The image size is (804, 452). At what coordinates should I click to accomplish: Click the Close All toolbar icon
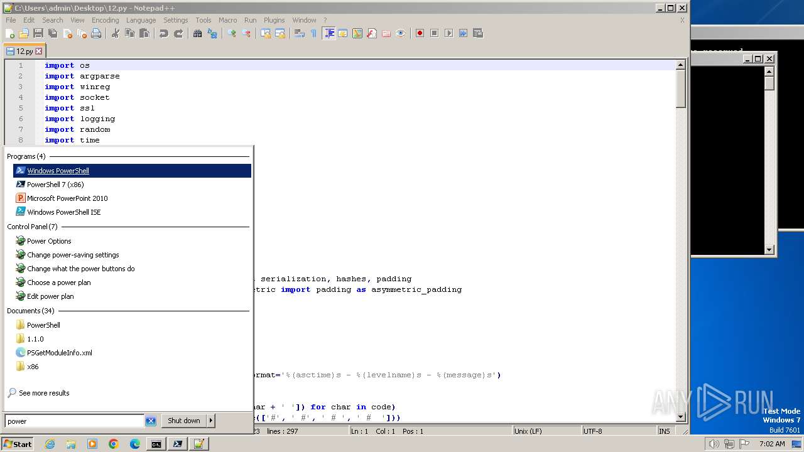pos(82,33)
